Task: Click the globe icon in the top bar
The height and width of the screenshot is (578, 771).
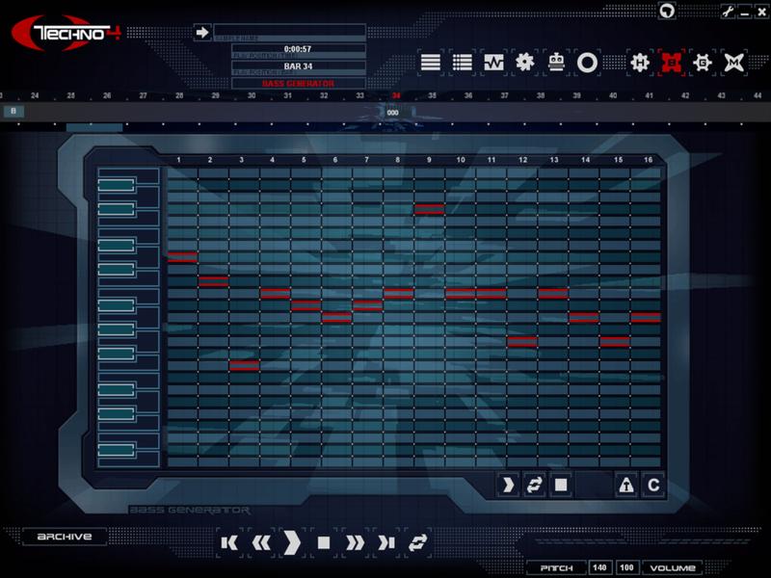Action: pos(667,11)
